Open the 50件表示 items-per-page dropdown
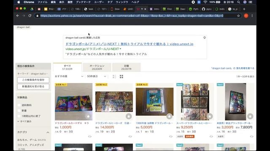Image resolution: width=270 pixels, height=151 pixels. [97, 76]
